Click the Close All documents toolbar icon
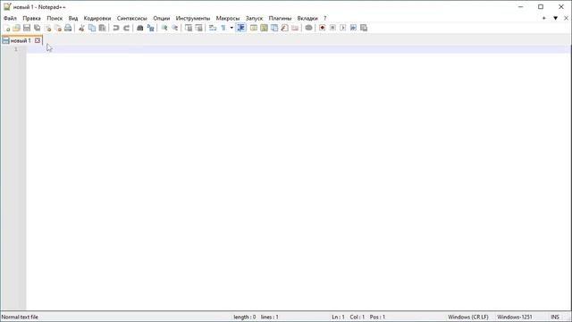 pos(57,28)
